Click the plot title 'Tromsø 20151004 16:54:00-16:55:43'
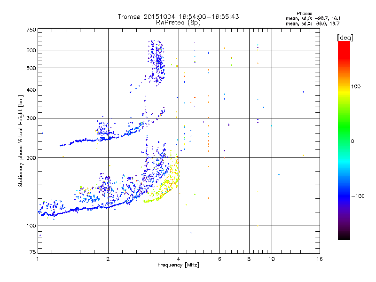Image resolution: width=376 pixels, height=282 pixels. pos(178,16)
